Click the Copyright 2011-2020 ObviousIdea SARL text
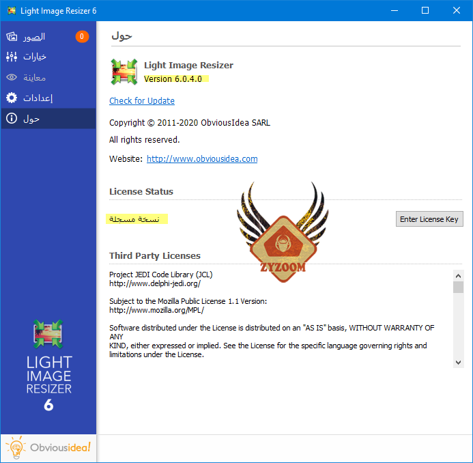 click(x=190, y=123)
